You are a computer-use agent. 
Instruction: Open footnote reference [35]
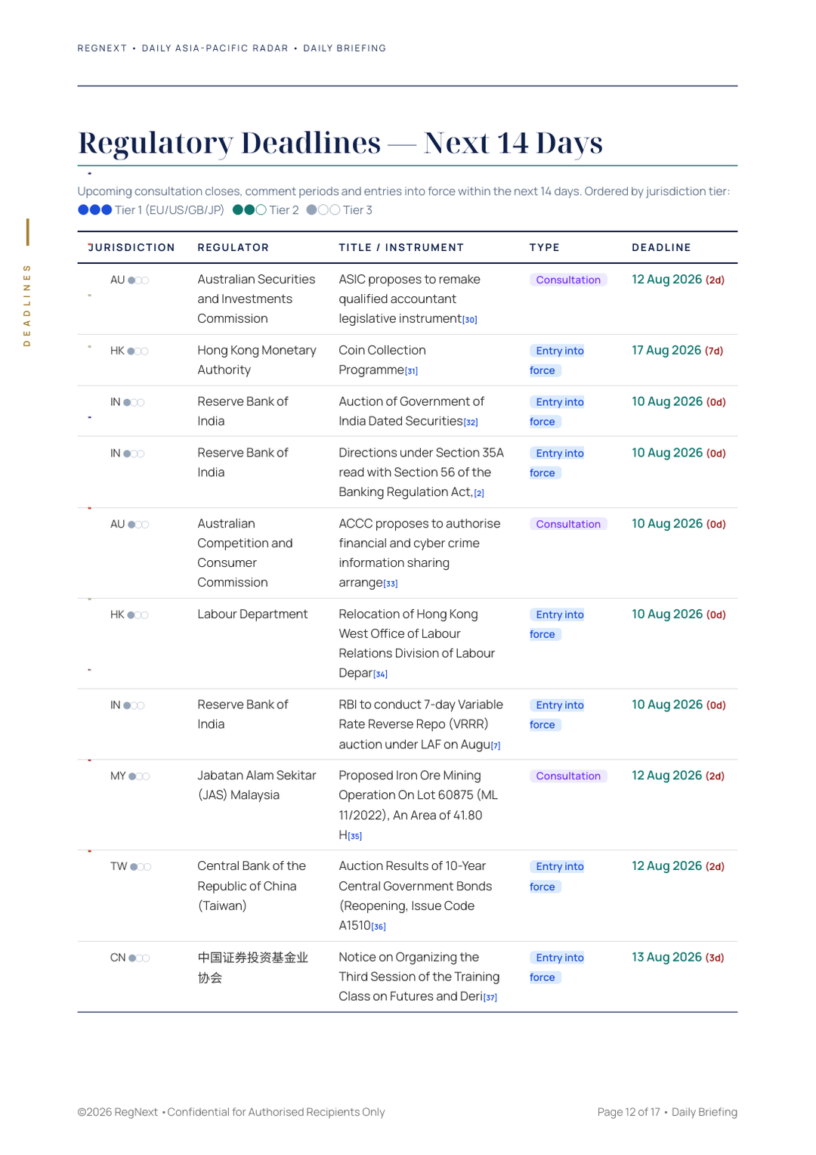coord(355,836)
